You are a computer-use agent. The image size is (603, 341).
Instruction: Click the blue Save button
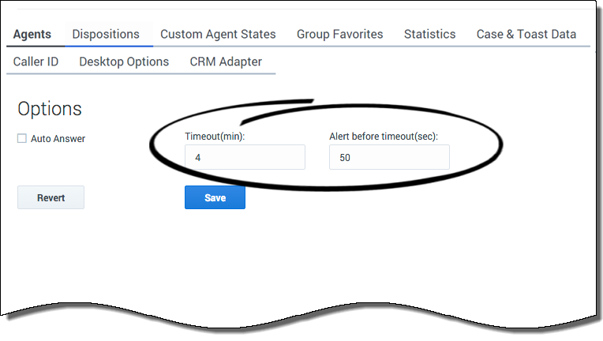[x=215, y=198]
